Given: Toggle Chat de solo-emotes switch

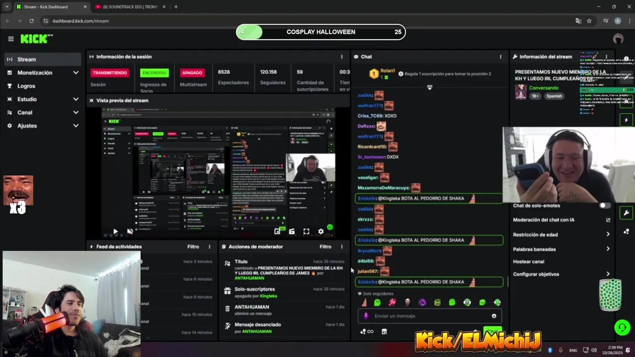Looking at the screenshot, I should click(x=605, y=205).
